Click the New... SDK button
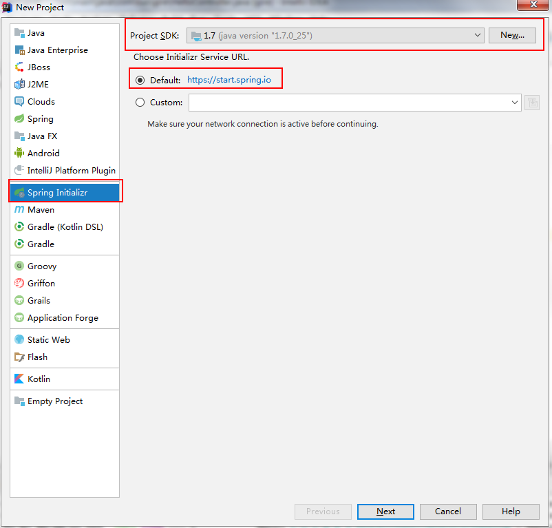 coord(512,35)
